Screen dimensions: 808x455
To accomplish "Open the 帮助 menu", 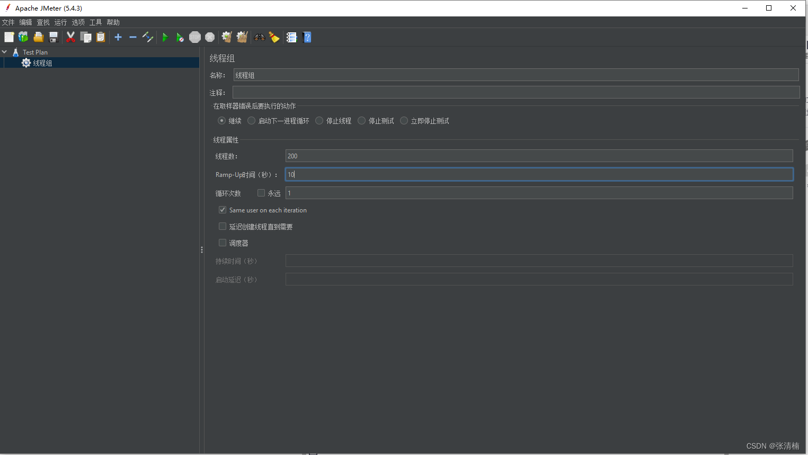I will click(x=113, y=22).
